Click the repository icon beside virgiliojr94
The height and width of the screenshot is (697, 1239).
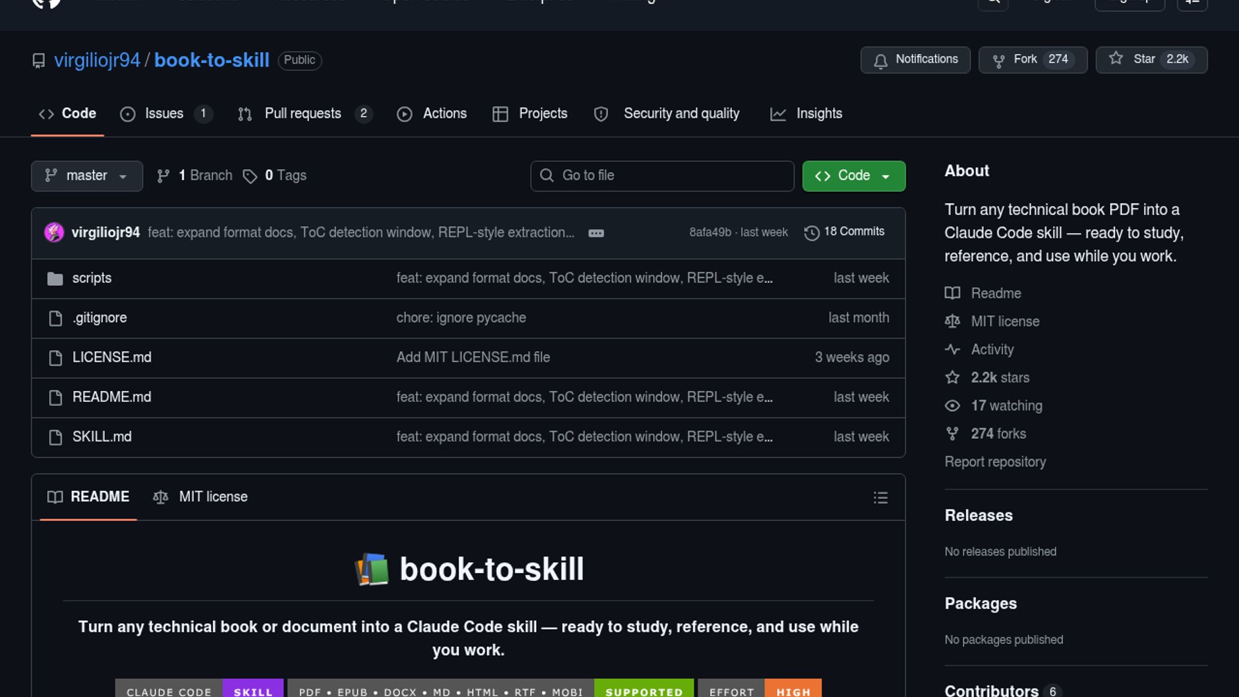pos(39,61)
